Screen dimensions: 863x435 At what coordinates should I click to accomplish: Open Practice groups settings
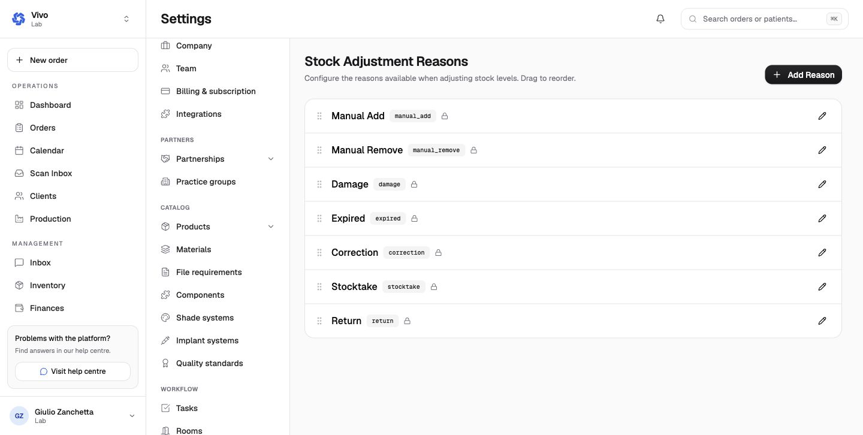click(218, 182)
